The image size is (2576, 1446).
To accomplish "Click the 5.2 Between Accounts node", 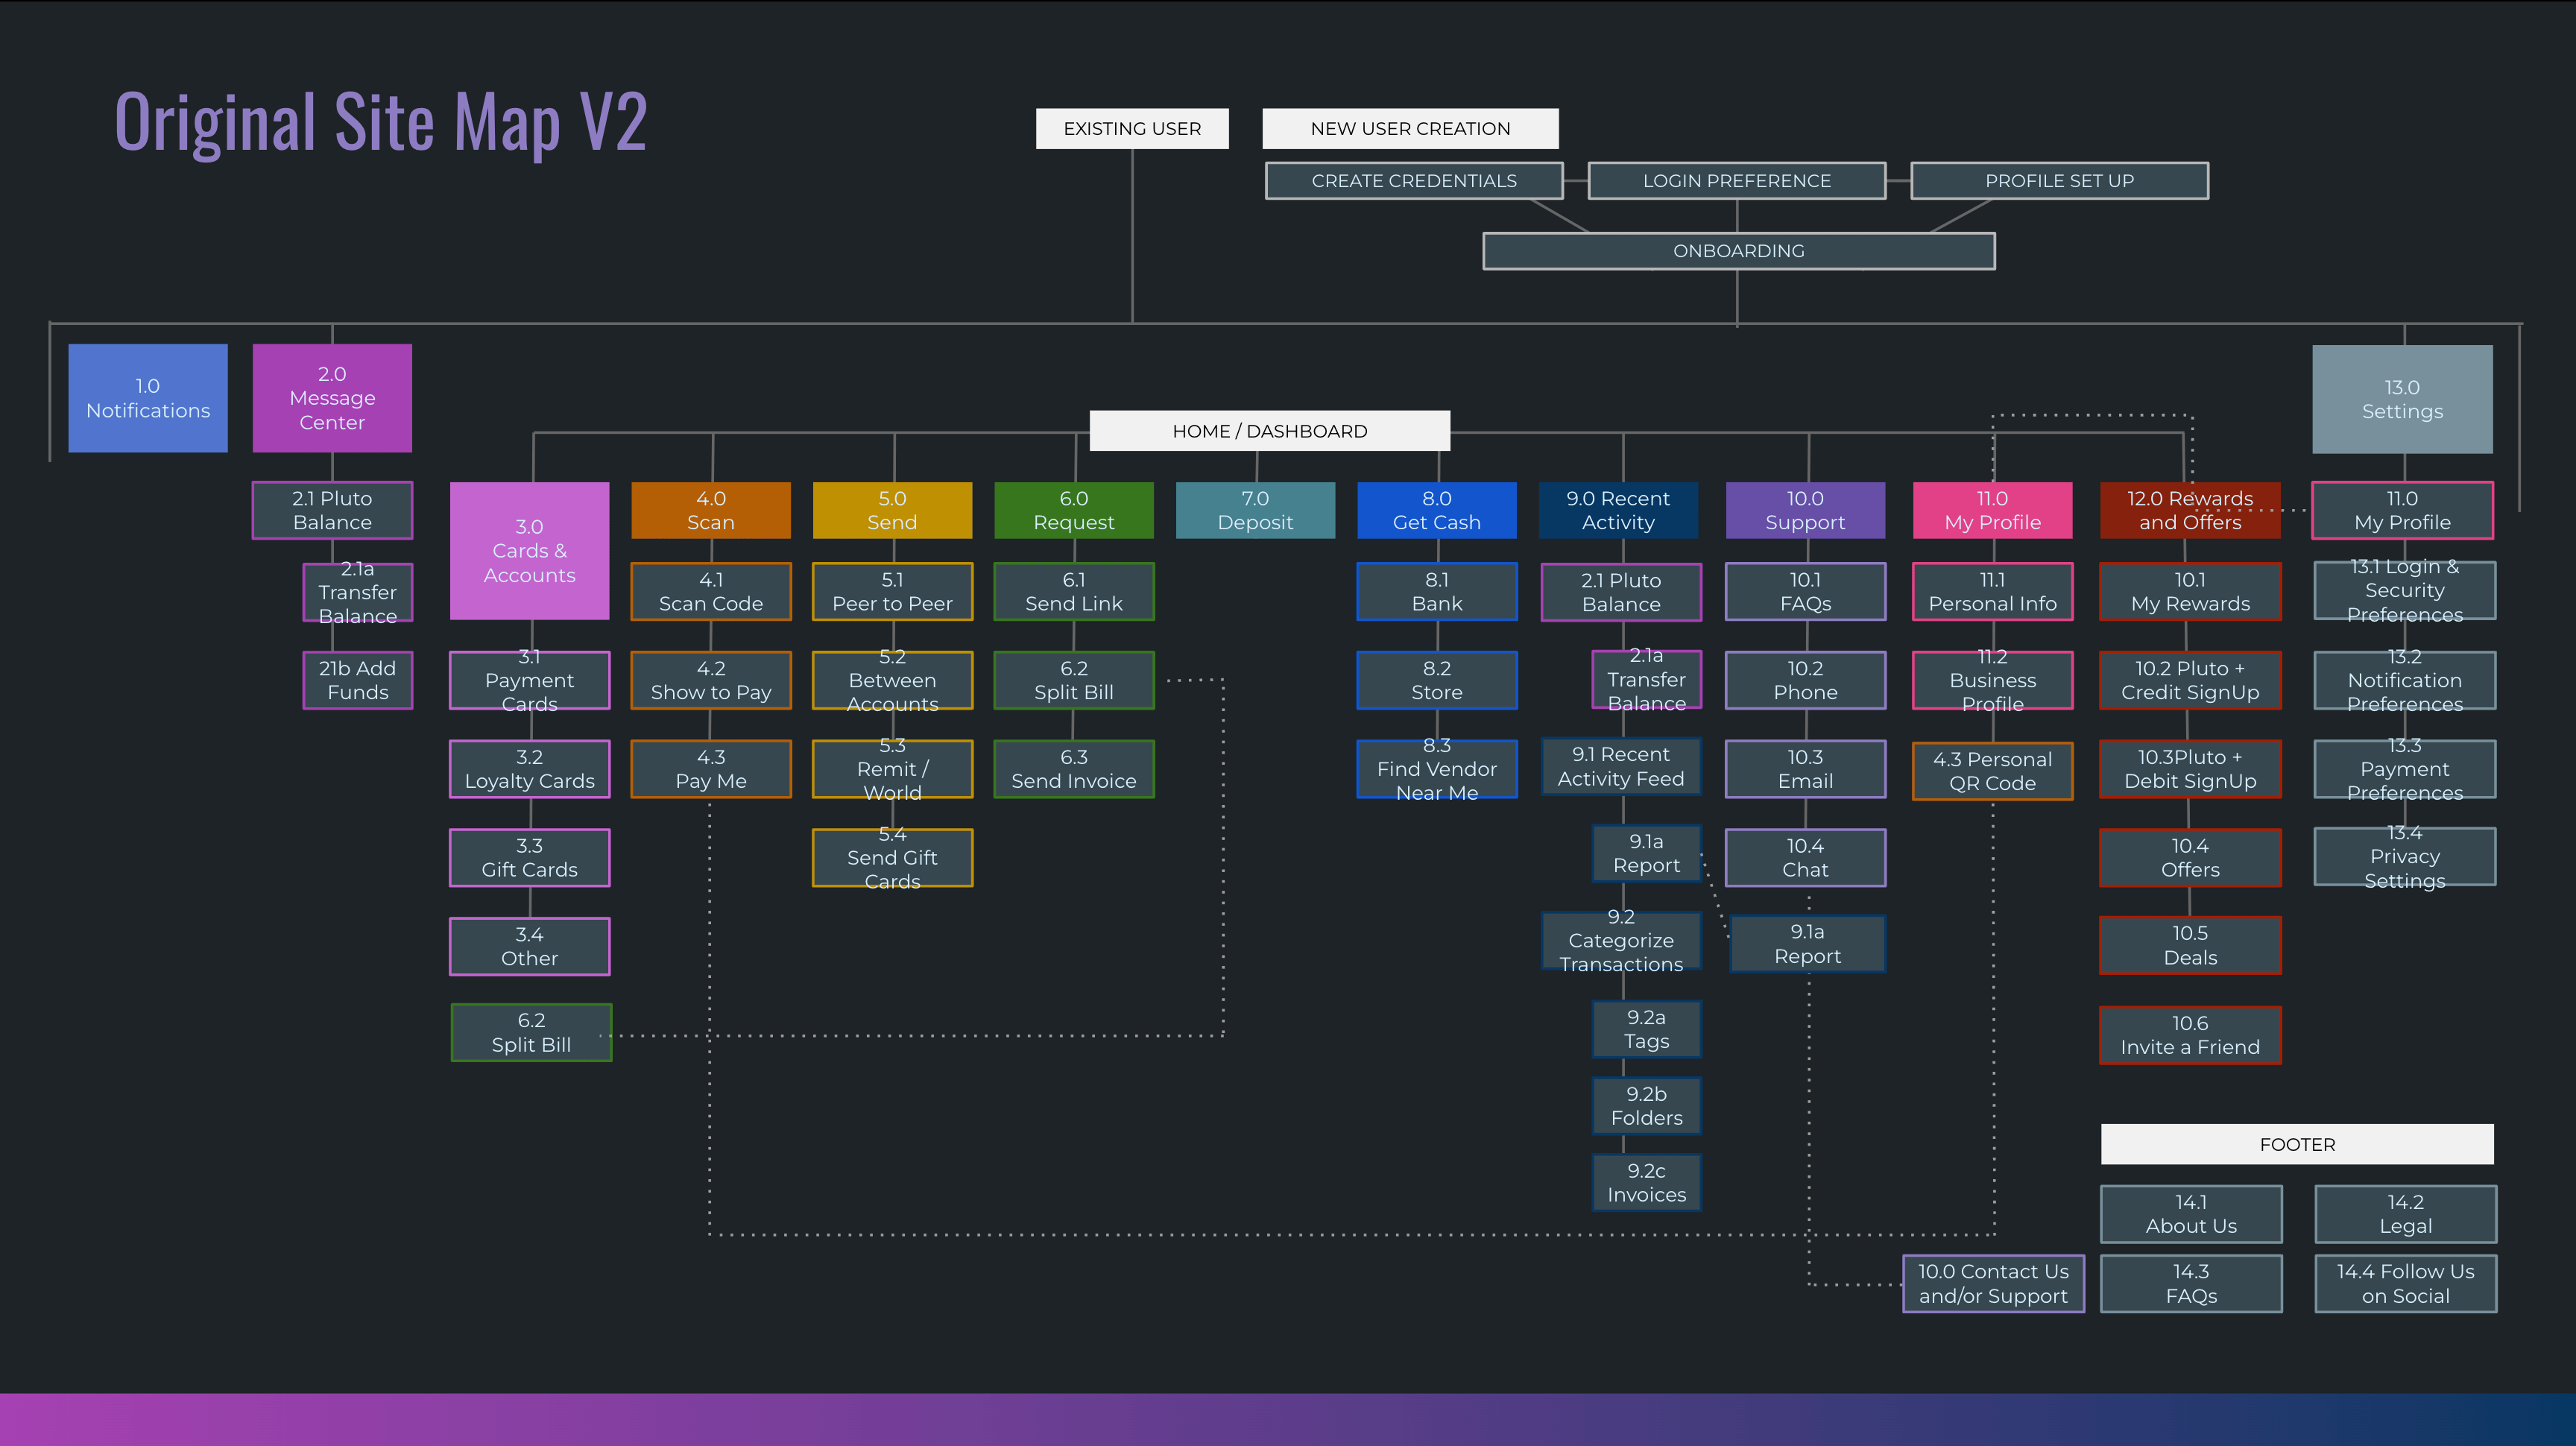I will pyautogui.click(x=892, y=681).
